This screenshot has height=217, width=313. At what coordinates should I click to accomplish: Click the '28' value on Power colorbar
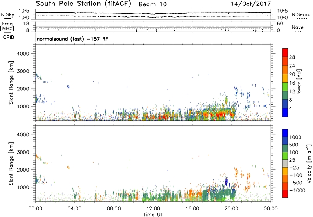(292, 57)
